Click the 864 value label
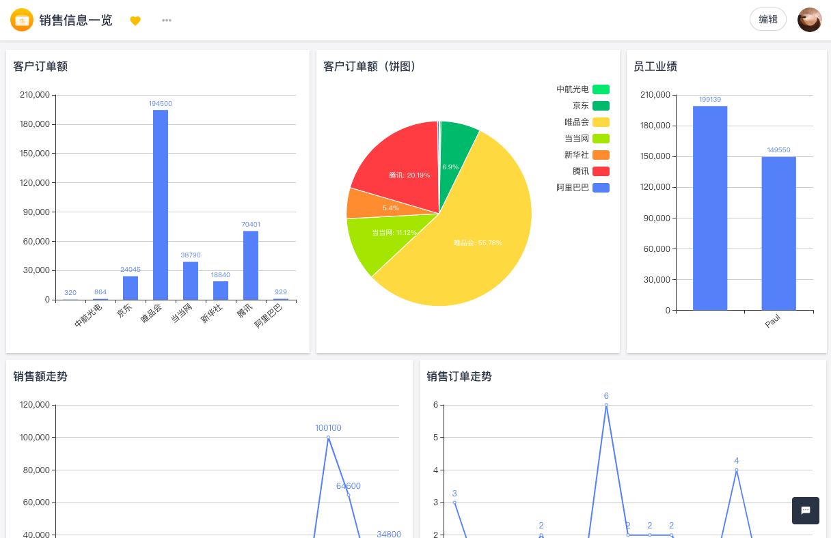 point(100,292)
